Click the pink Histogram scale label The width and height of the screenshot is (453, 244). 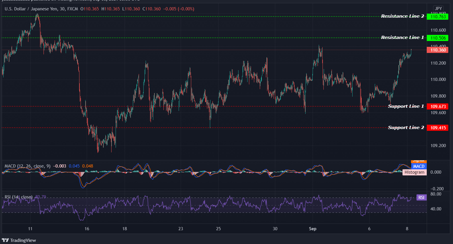tap(414, 172)
